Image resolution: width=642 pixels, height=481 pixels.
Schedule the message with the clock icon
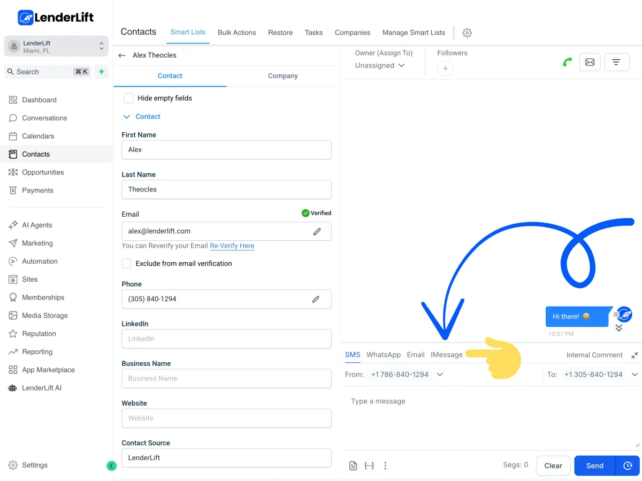(628, 465)
